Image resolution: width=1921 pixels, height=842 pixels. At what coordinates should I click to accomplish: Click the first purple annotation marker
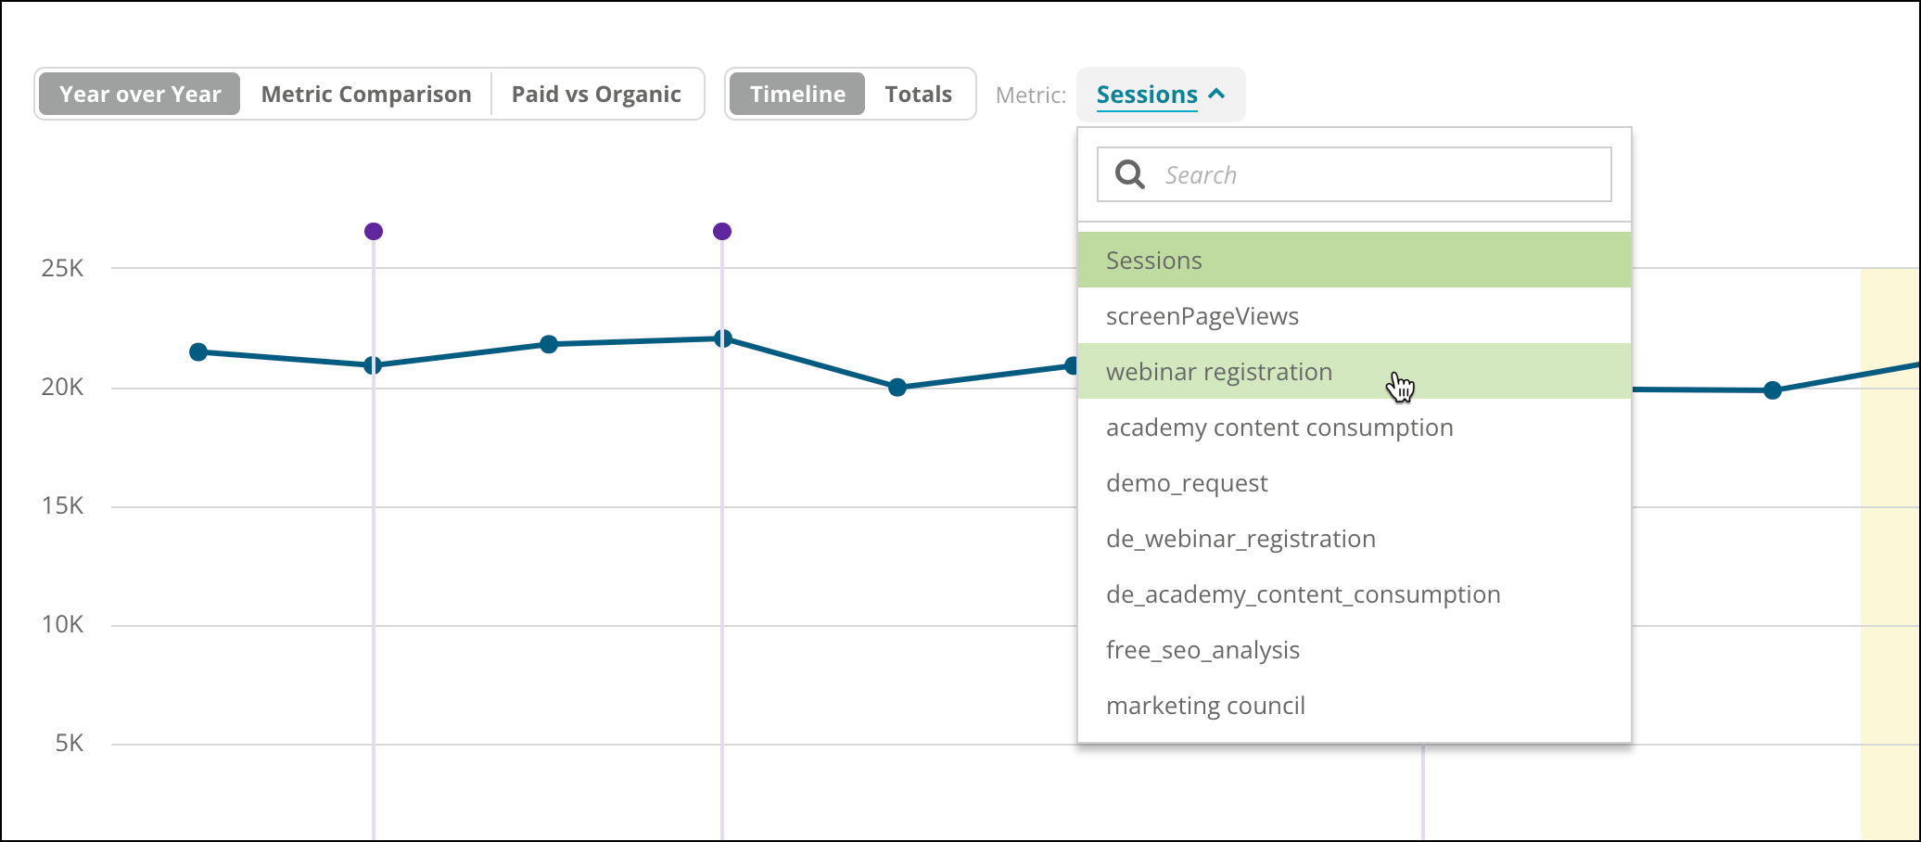click(x=374, y=231)
